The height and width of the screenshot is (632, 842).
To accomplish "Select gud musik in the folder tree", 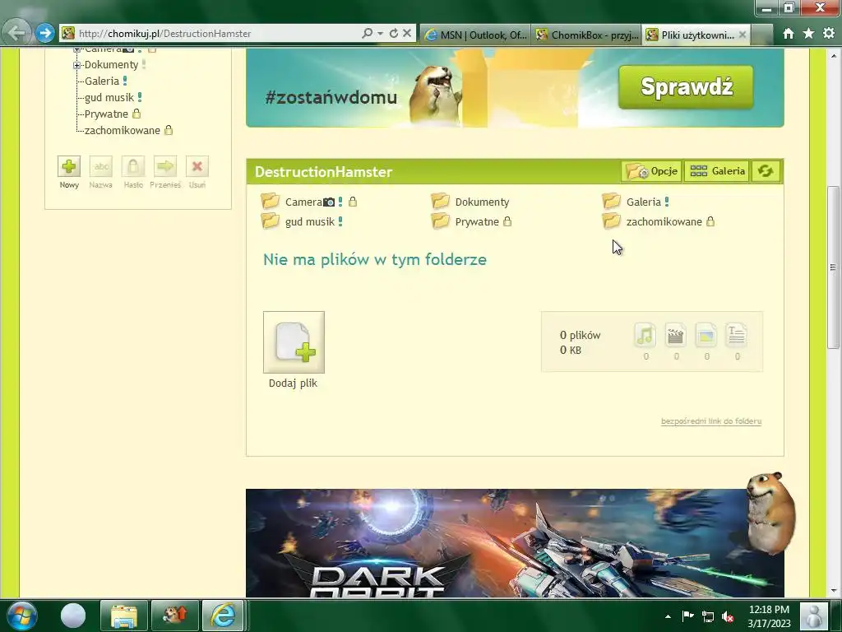I will (x=109, y=97).
